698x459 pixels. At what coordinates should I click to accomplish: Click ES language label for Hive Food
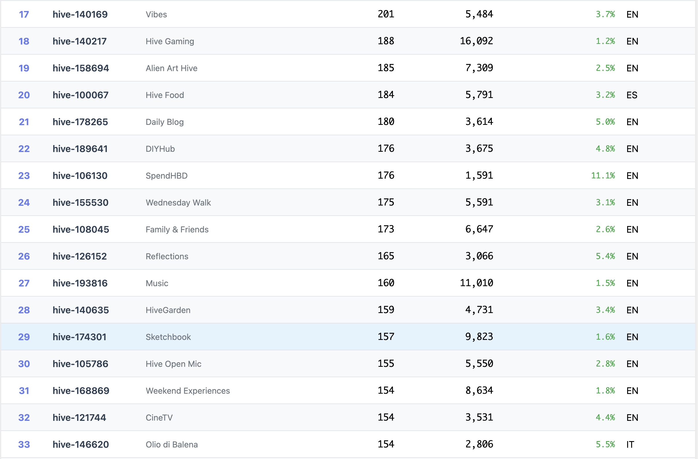632,95
